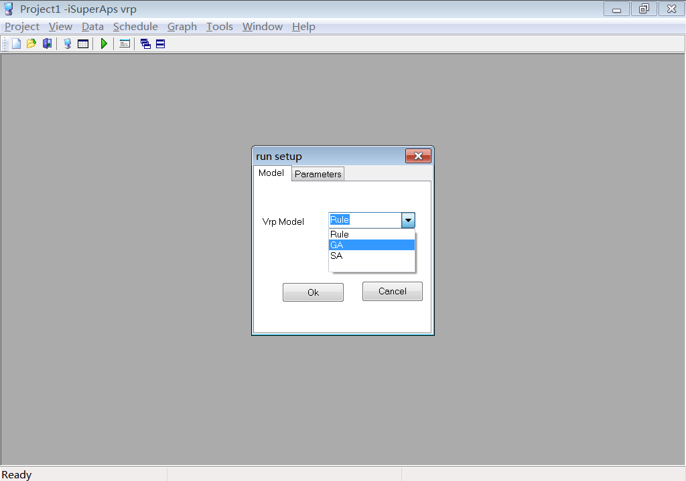Open the Graph menu
Screen dimensions: 686x481
(182, 27)
